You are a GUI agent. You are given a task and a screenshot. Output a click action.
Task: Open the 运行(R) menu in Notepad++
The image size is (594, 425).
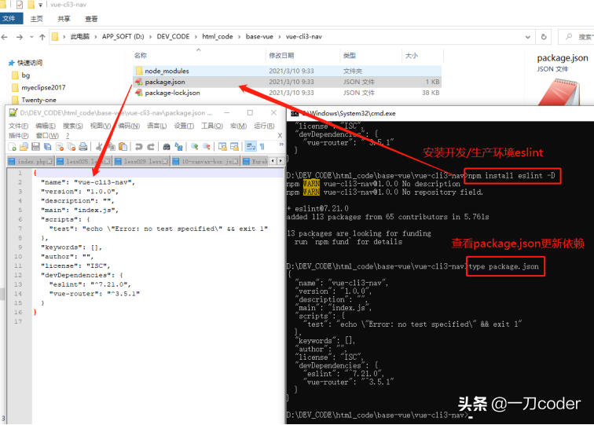coord(264,126)
